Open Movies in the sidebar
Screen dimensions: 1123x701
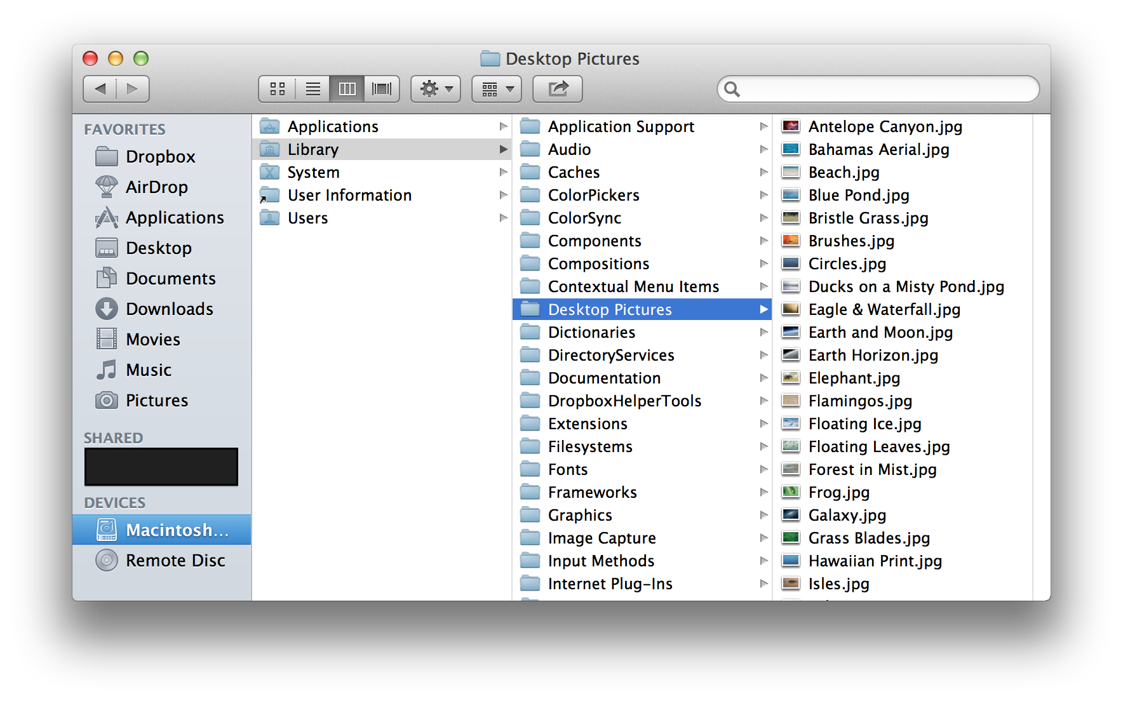click(x=162, y=340)
